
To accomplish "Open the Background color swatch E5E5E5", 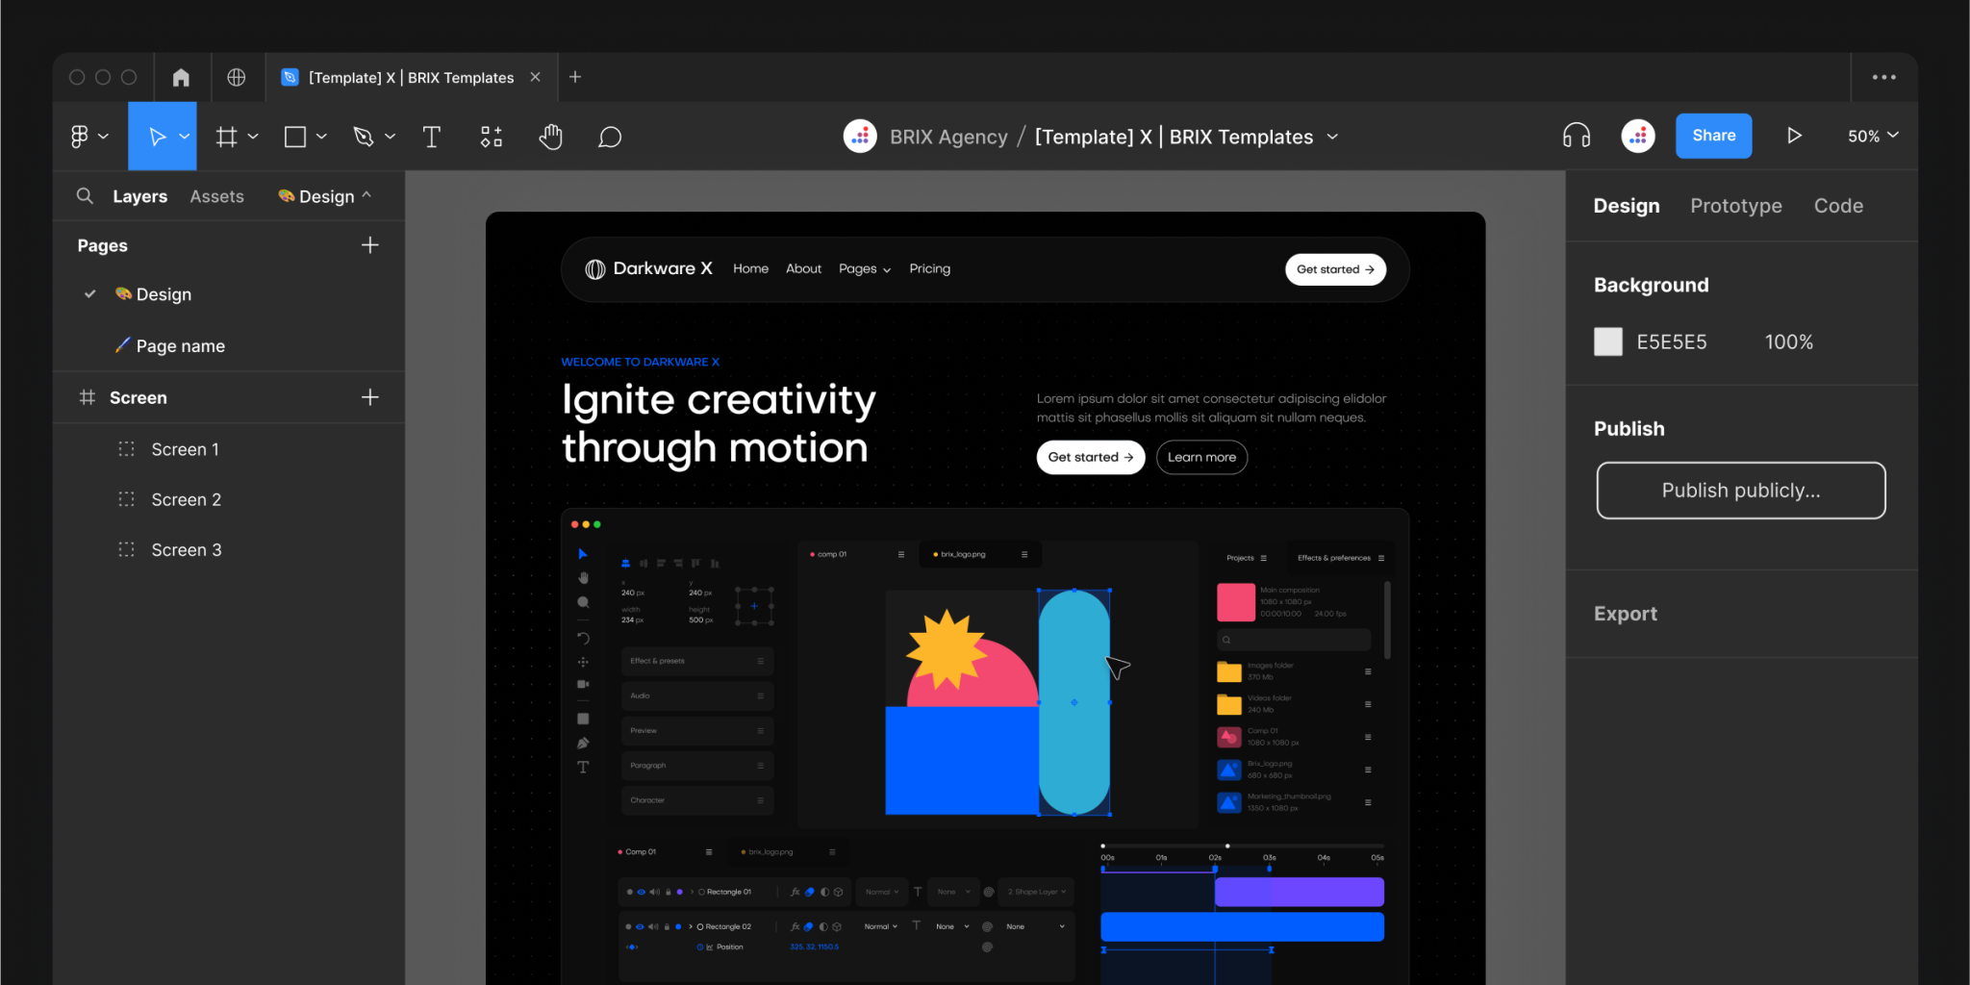I will coord(1608,341).
